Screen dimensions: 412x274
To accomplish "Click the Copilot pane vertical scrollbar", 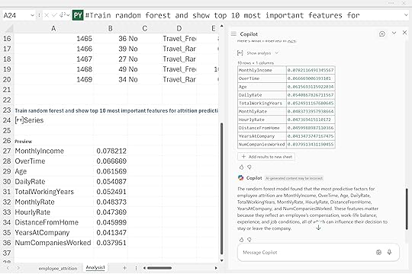I will [407, 209].
